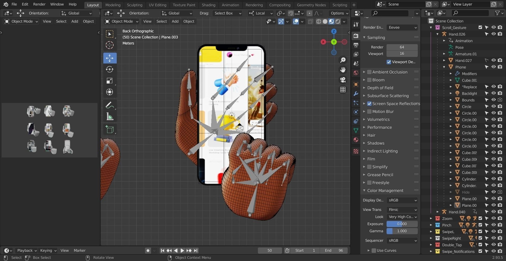Open Render Engine Eevee dropdown
Viewport: 506px width, 261px height.
(402, 27)
